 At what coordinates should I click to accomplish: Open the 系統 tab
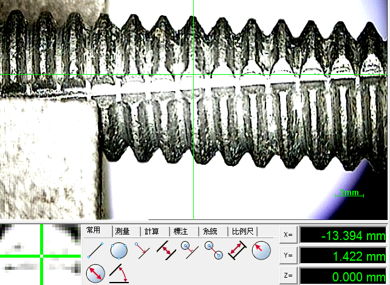[210, 232]
